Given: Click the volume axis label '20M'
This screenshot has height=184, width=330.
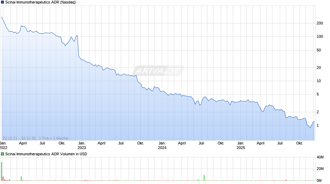Looking at the screenshot, I should [x=320, y=169].
